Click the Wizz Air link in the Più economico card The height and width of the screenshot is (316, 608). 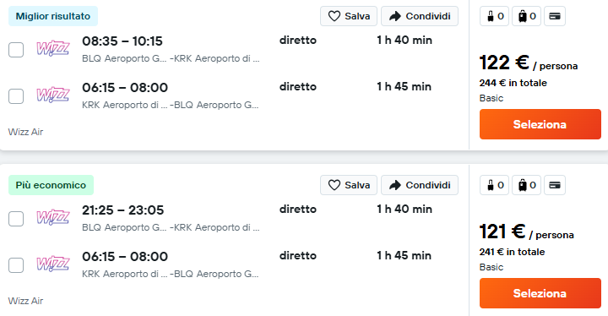point(25,301)
